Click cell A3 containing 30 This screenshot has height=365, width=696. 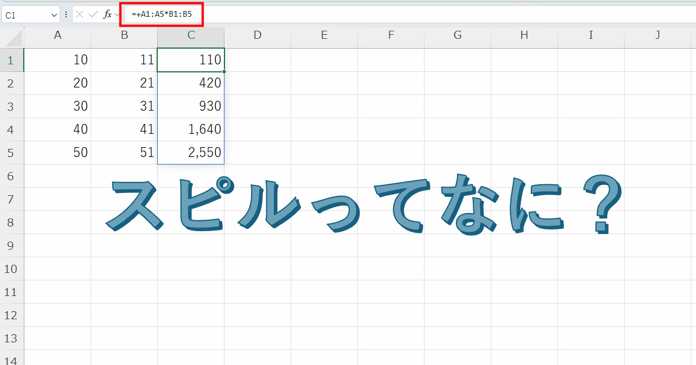coord(57,107)
